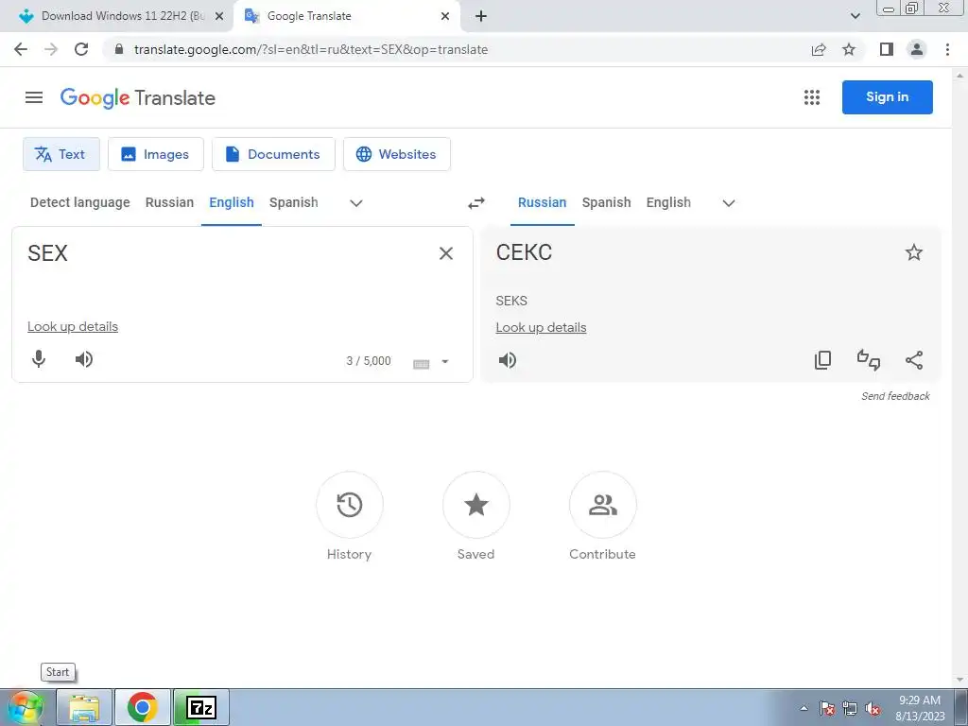Switch to Websites translation mode
This screenshot has width=968, height=726.
coord(397,154)
